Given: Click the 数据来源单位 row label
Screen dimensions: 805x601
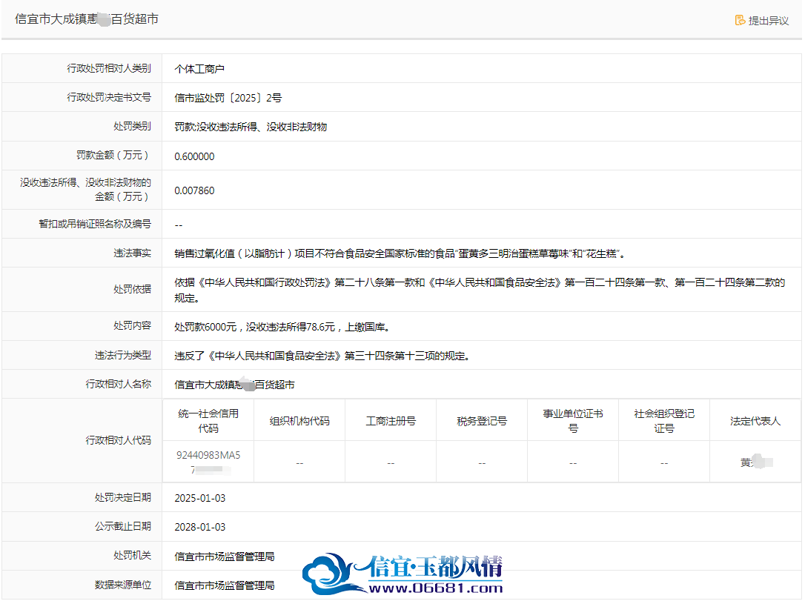Looking at the screenshot, I should point(123,585).
